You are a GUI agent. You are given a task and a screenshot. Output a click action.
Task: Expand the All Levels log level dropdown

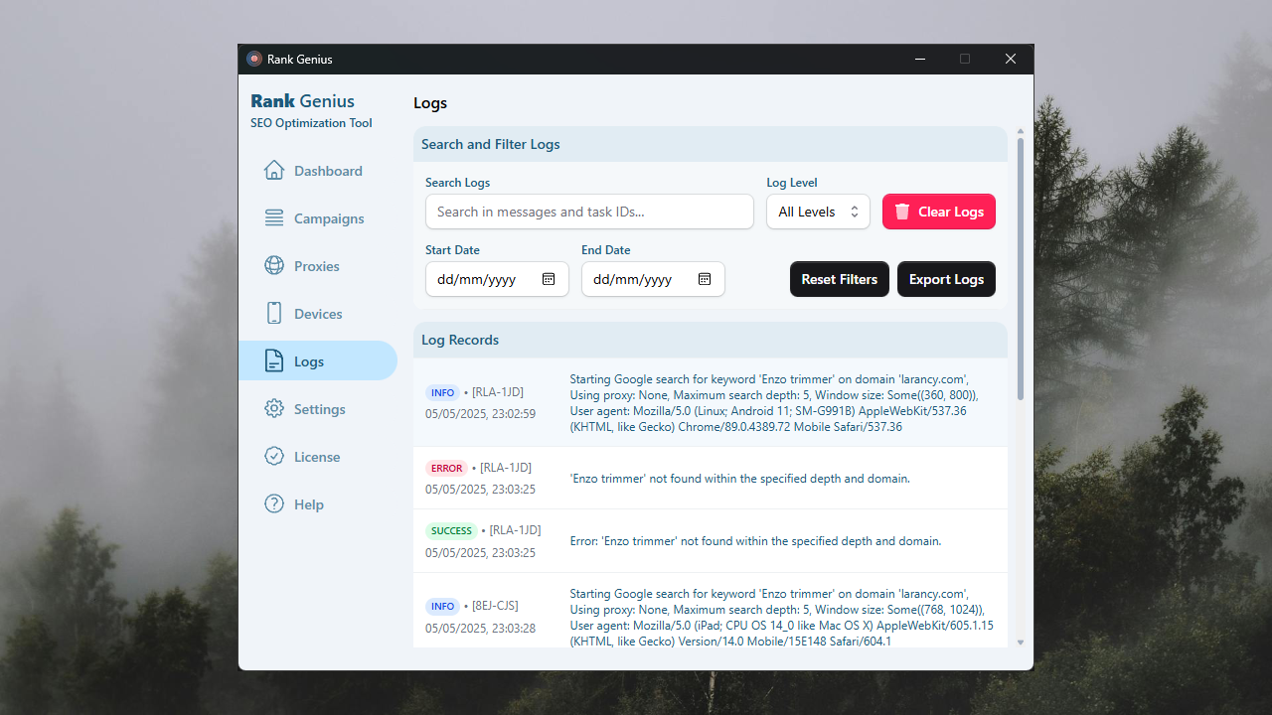point(818,212)
